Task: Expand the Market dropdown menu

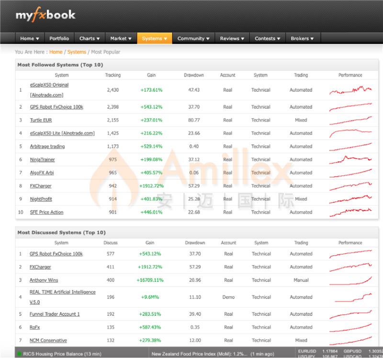Action: 121,38
